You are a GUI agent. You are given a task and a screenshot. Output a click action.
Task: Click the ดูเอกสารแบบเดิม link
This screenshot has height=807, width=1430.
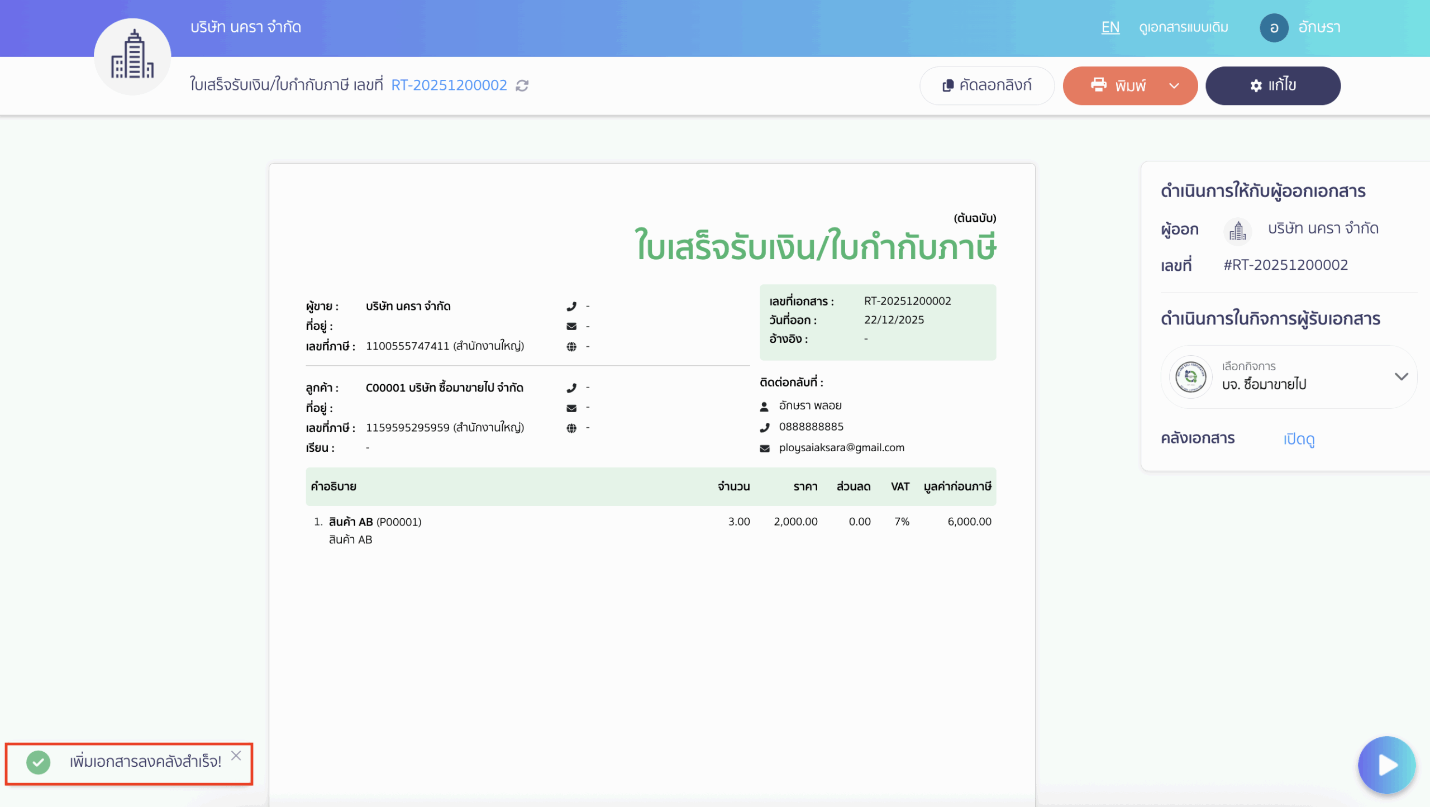tap(1183, 27)
